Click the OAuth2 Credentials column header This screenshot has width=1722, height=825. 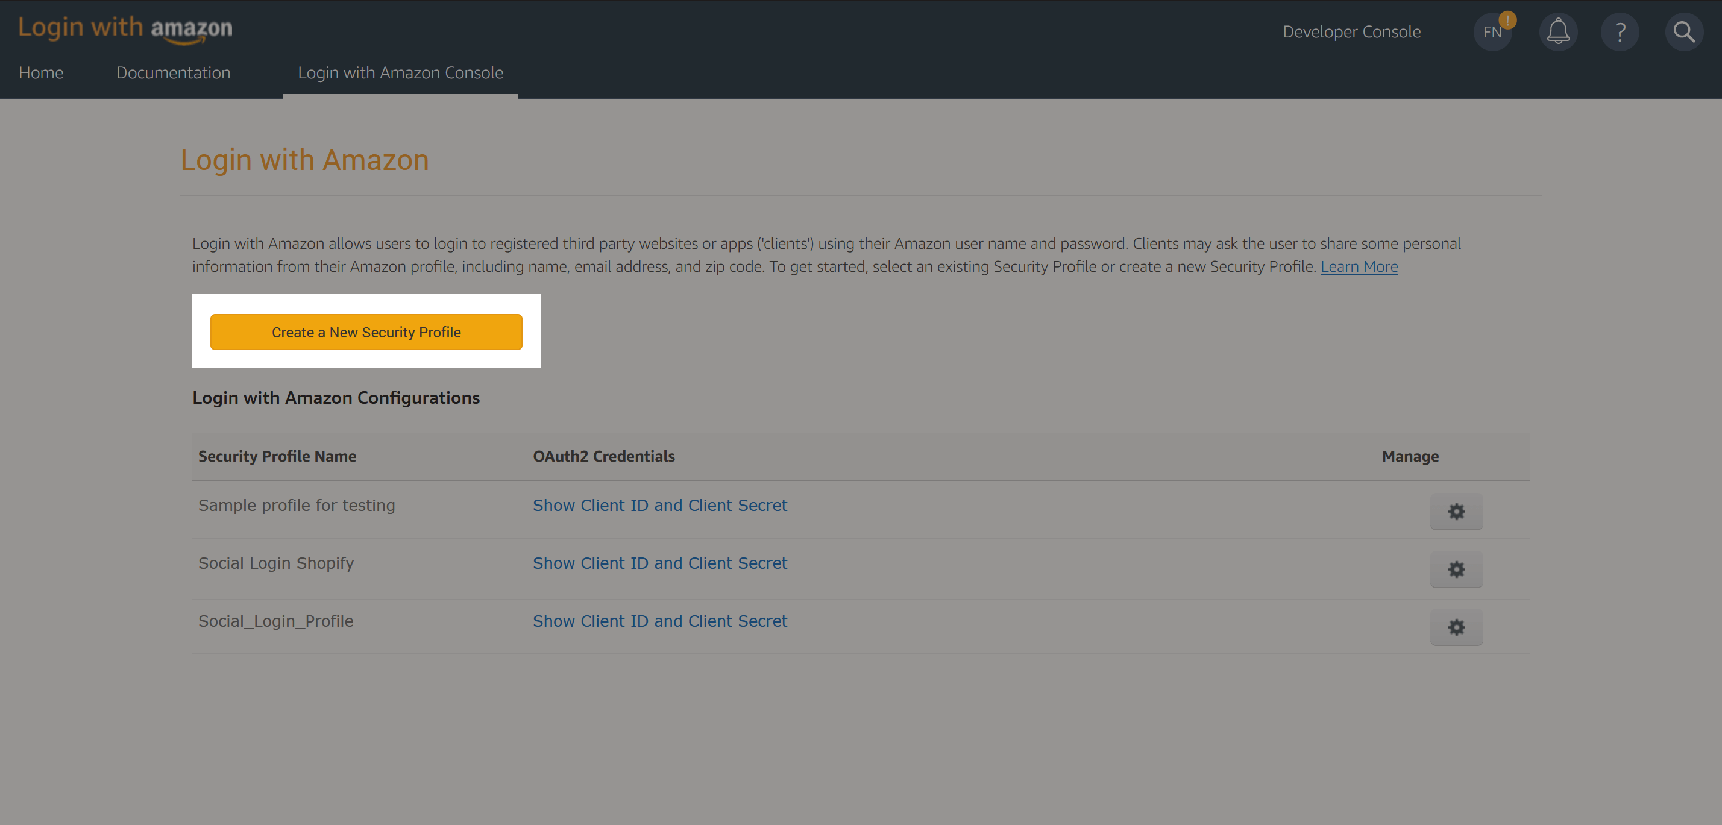(604, 456)
